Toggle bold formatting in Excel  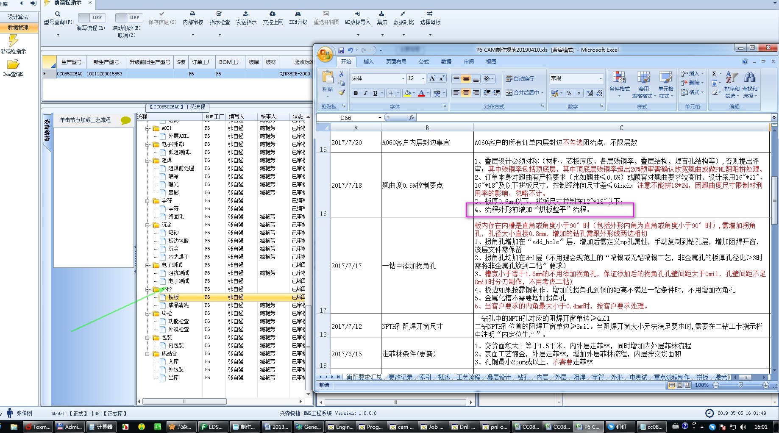(356, 93)
